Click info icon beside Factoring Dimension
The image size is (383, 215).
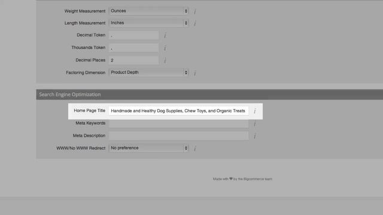coord(195,73)
